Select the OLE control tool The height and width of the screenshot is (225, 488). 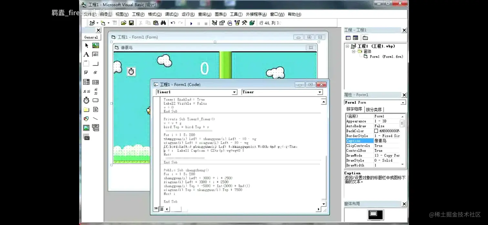click(x=86, y=137)
